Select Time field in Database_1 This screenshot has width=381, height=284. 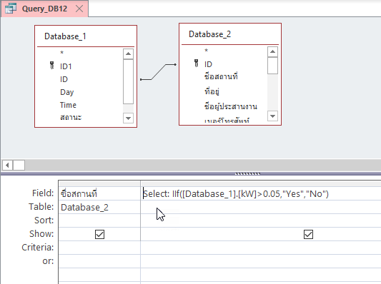[x=68, y=105]
